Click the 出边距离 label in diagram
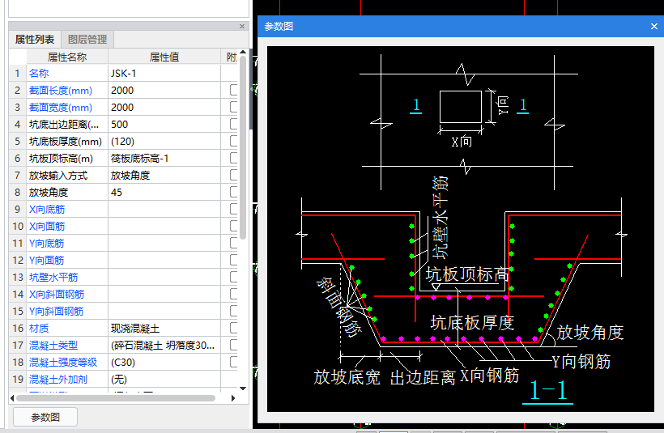The width and height of the screenshot is (664, 433). click(423, 377)
